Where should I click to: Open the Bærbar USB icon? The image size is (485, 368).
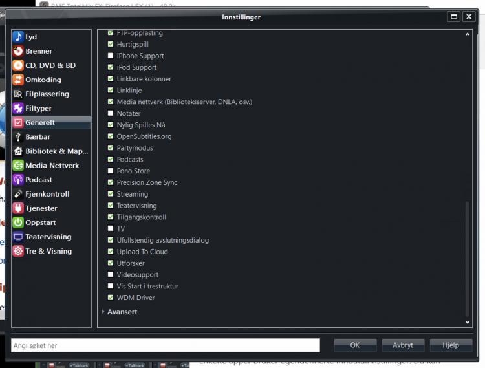pos(18,136)
